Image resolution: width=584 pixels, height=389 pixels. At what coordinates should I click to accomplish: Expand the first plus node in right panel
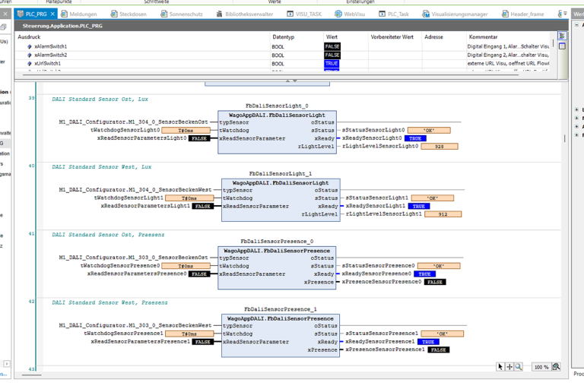point(576,109)
